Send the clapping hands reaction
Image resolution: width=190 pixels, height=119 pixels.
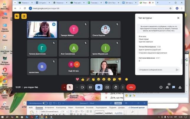[x=93, y=79]
